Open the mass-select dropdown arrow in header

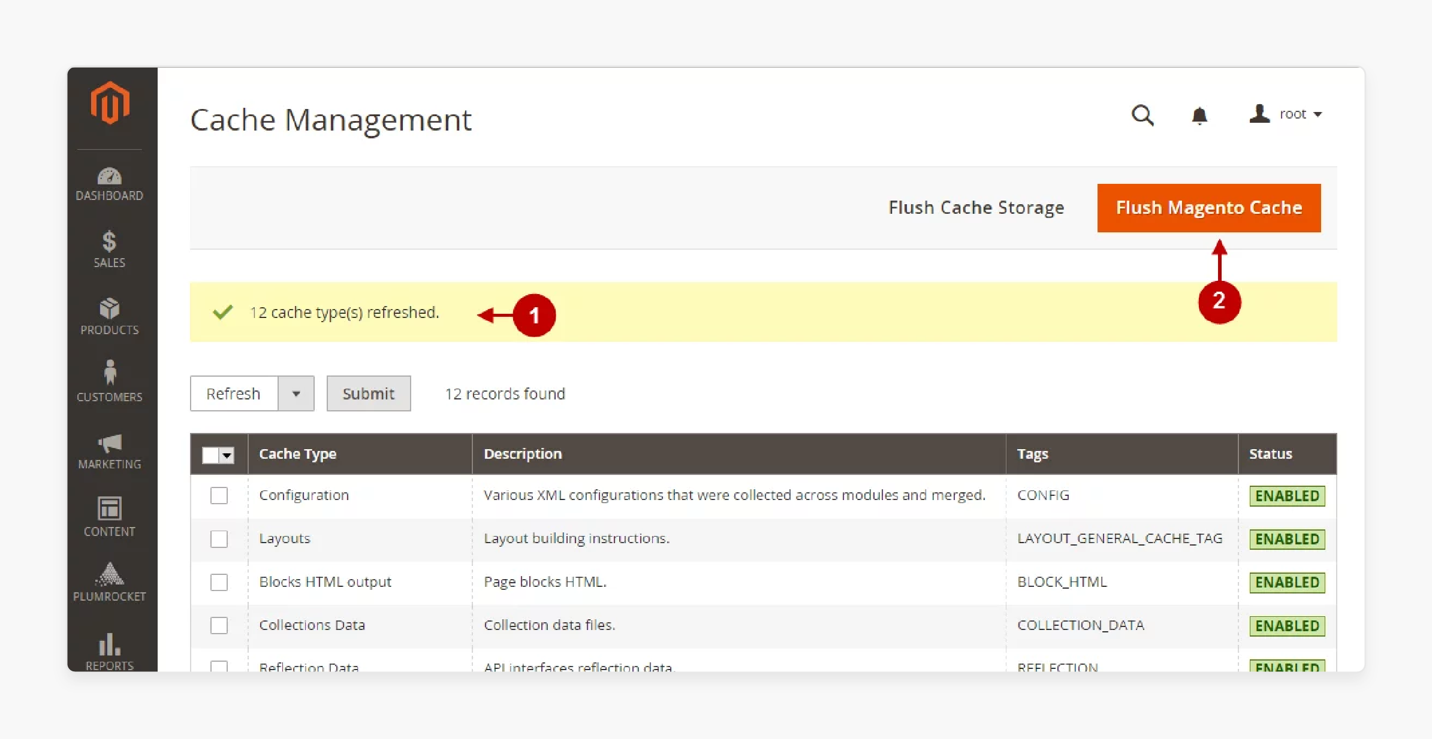[227, 455]
